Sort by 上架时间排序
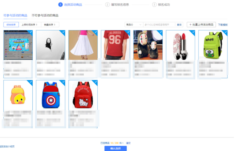 click(30, 25)
